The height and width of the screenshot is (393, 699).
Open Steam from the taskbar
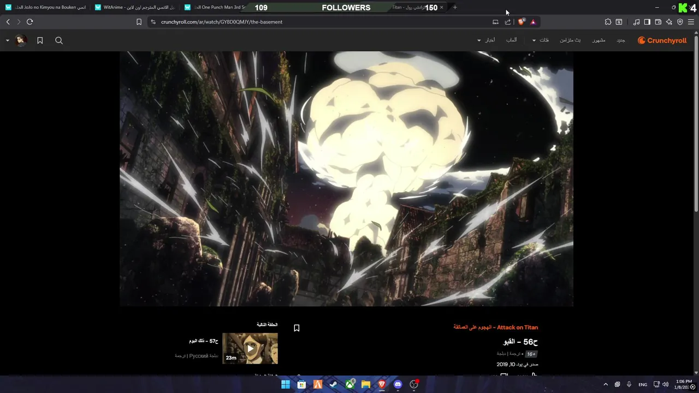click(333, 384)
